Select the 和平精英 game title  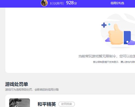[x=47, y=104]
